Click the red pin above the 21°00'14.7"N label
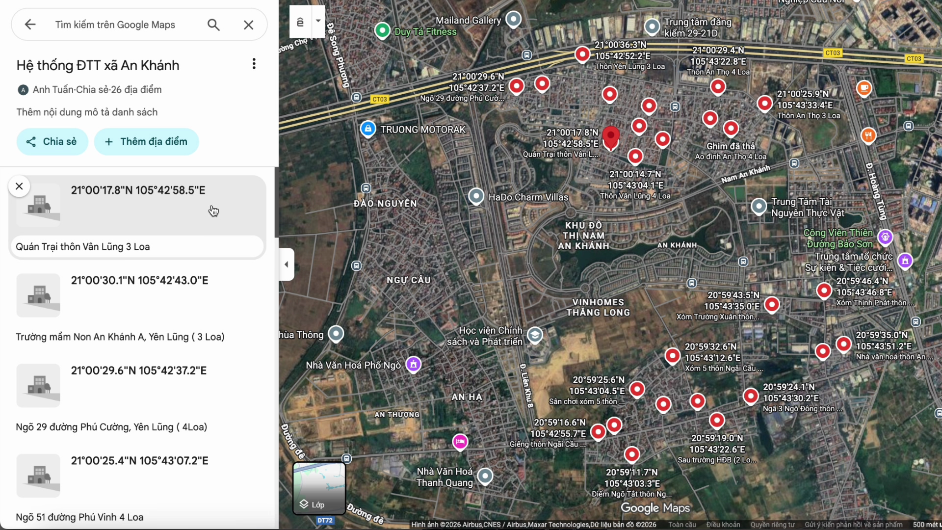This screenshot has height=530, width=942. pyautogui.click(x=635, y=157)
